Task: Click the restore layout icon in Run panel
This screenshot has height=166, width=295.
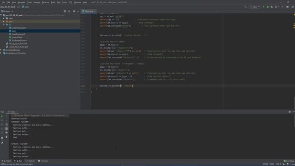Action: point(2,138)
